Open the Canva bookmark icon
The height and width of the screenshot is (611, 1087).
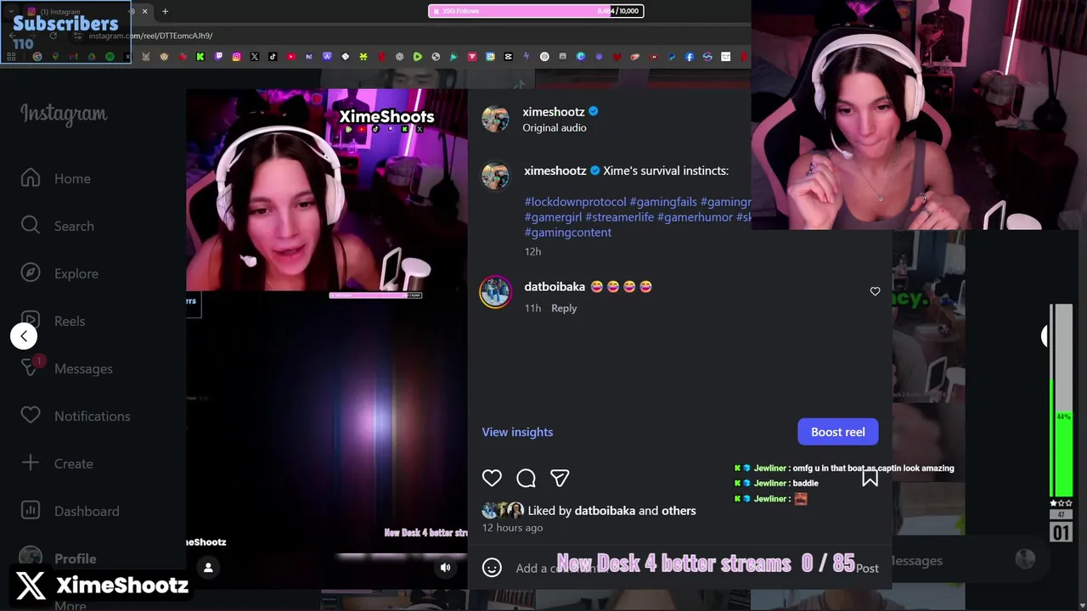tap(581, 57)
